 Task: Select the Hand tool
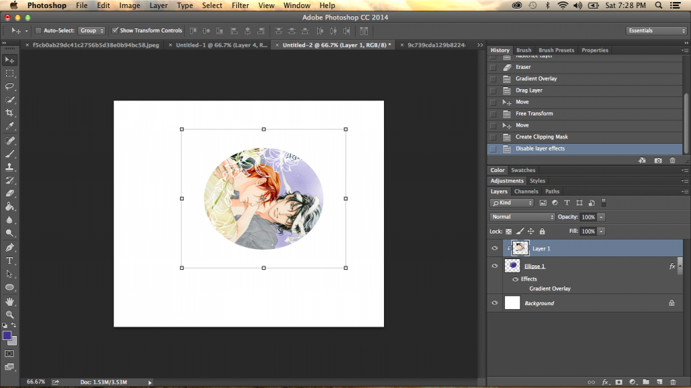(x=9, y=302)
